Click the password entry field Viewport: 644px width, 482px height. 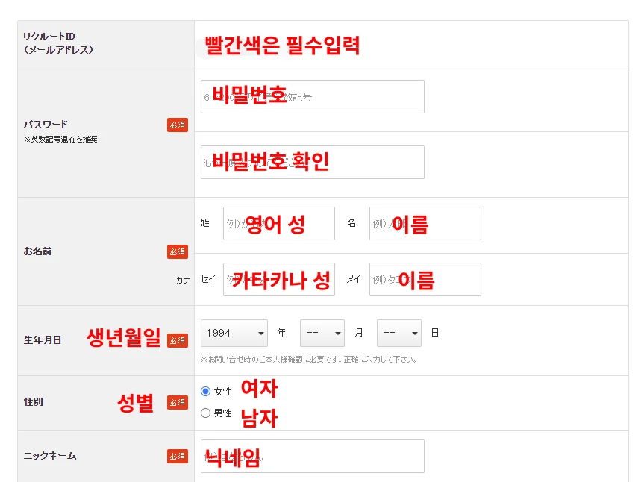click(x=312, y=96)
